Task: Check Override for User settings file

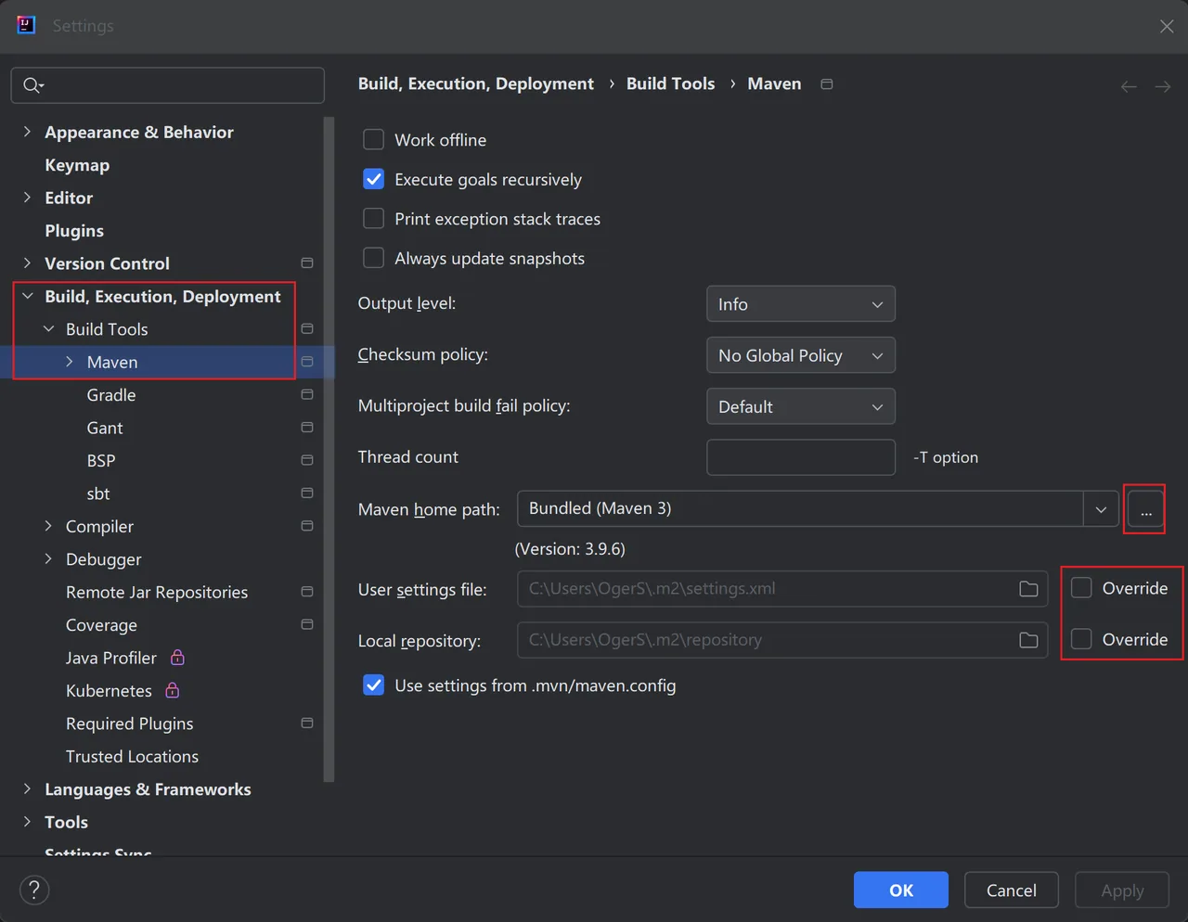Action: [x=1081, y=588]
